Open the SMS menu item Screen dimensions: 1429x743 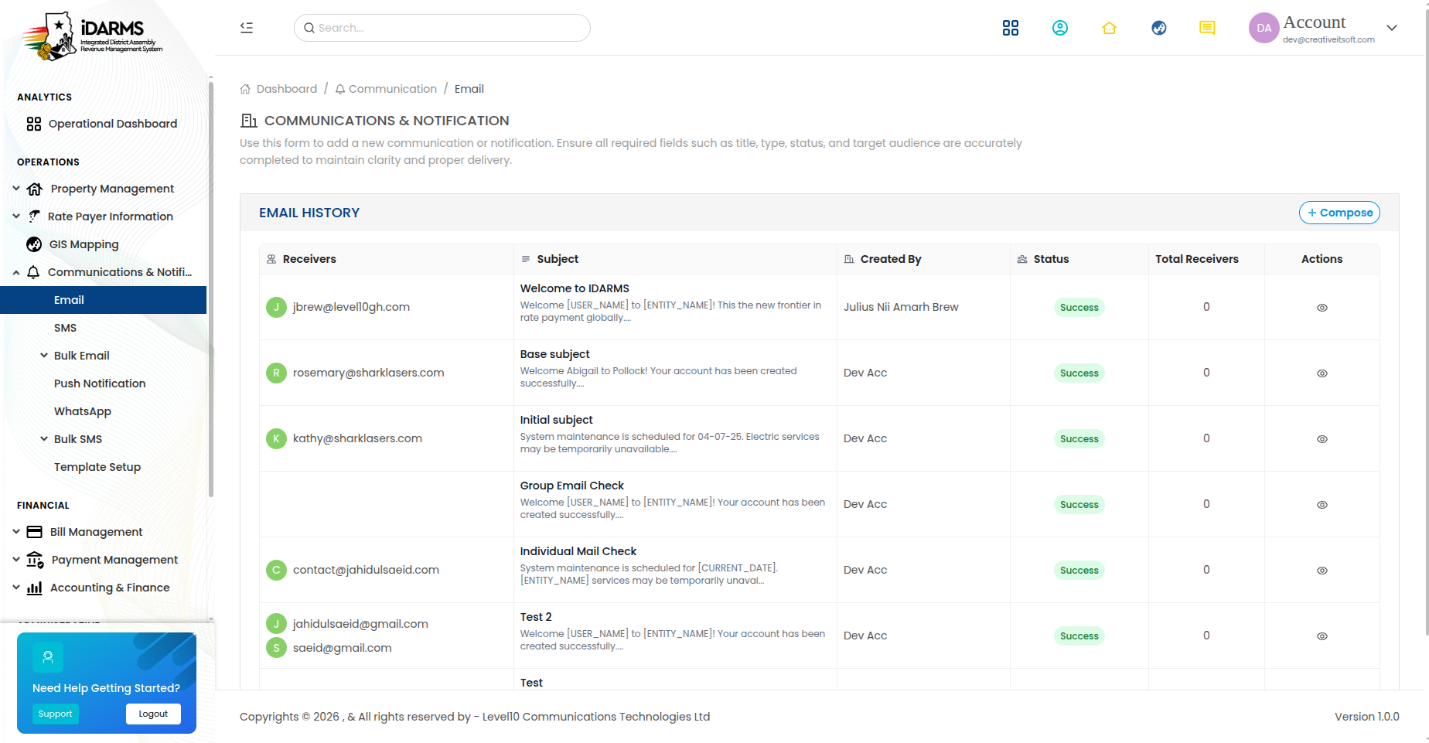click(65, 328)
